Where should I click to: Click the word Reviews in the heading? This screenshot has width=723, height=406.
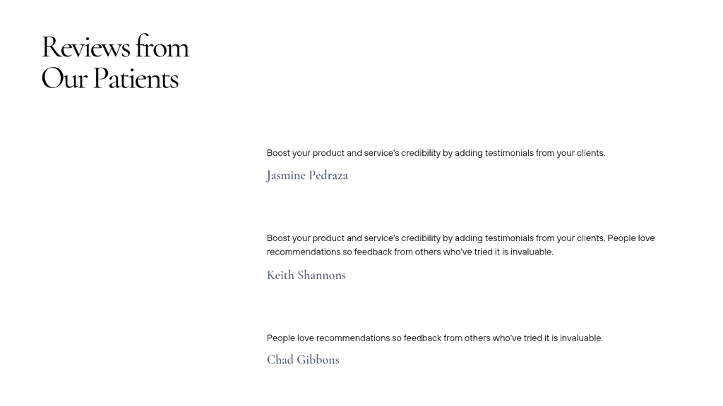(x=85, y=47)
